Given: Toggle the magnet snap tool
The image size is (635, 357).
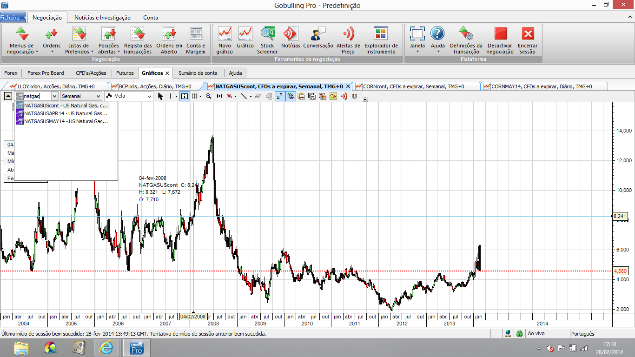Looking at the screenshot, I should 354,96.
